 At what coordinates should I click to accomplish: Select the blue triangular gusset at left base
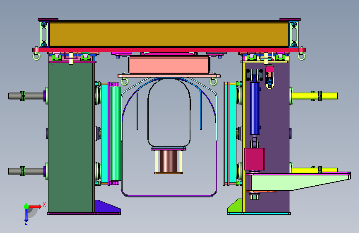[x=107, y=206]
